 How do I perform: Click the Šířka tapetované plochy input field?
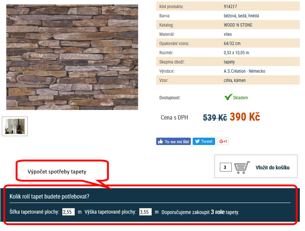click(x=68, y=212)
